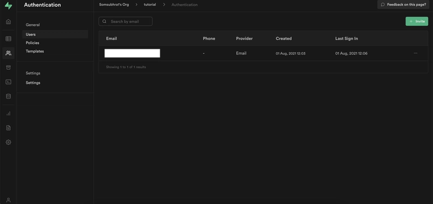Open the Table editor icon

(x=9, y=38)
